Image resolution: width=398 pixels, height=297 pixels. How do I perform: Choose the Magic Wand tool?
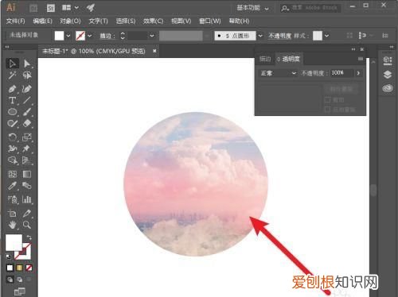(12, 75)
